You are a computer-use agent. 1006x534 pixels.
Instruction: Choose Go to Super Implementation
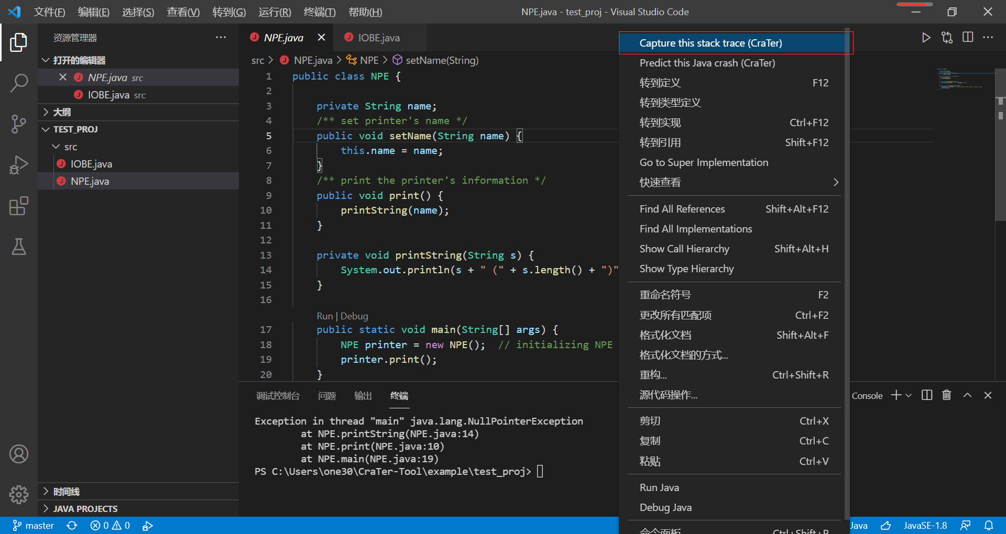734,162
